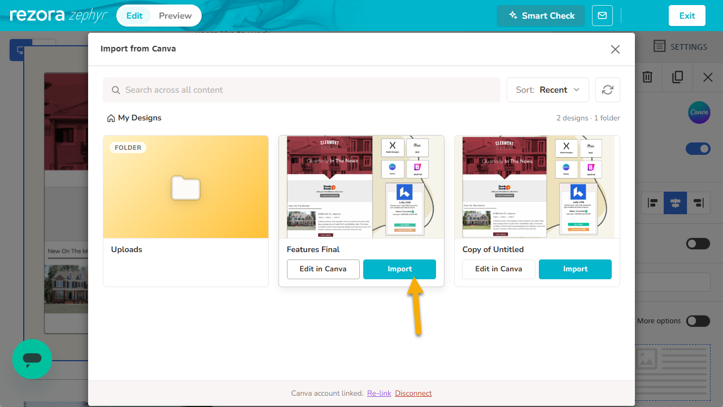This screenshot has height=407, width=723.
Task: Click the duplicate copy icon
Action: point(678,77)
